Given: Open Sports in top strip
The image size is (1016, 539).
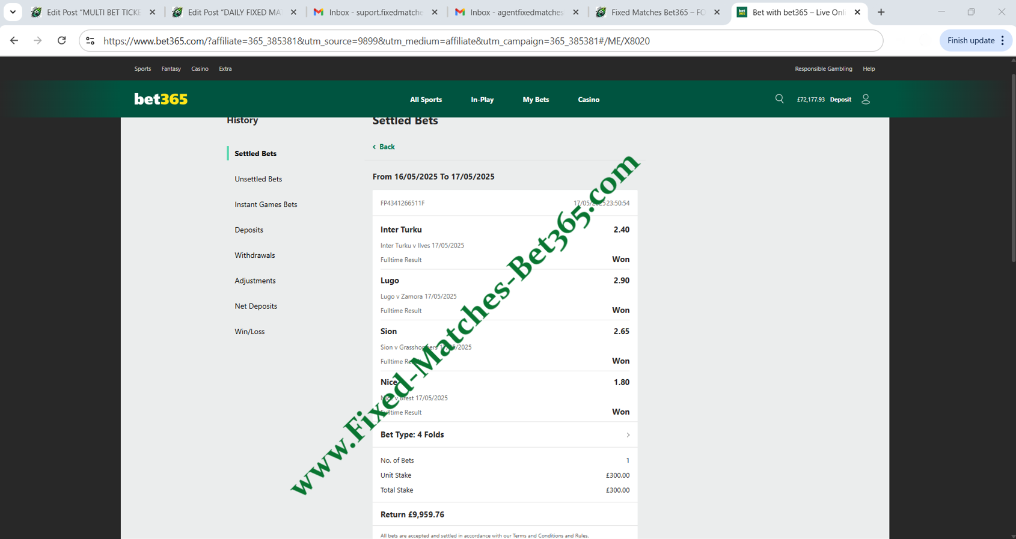Looking at the screenshot, I should pos(142,69).
